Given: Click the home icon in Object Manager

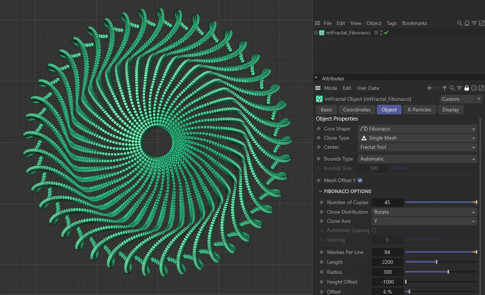Looking at the screenshot, I should point(467,23).
